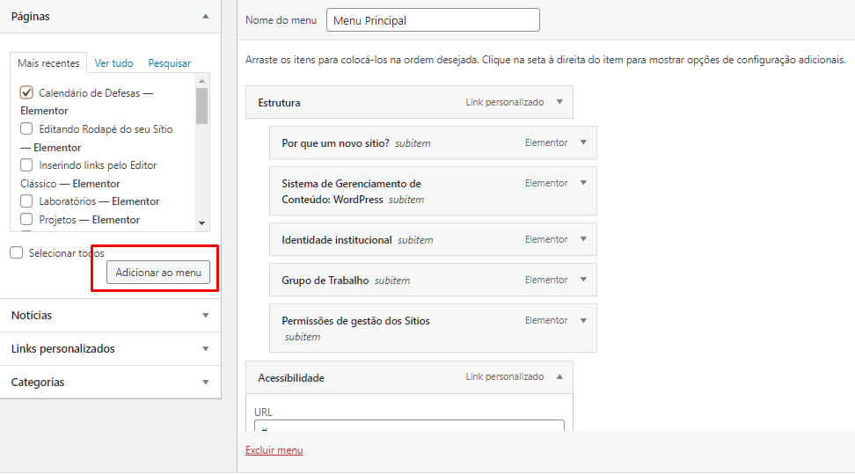Enable the Selecionar todos checkbox

coord(17,253)
